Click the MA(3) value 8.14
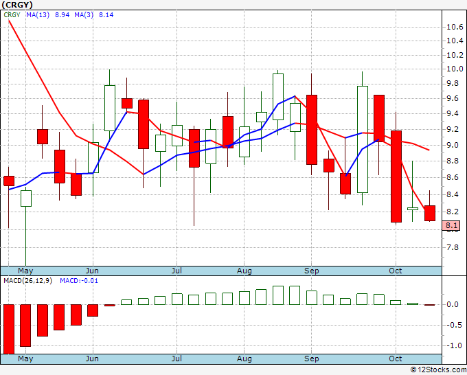This screenshot has width=467, height=375. pos(106,15)
